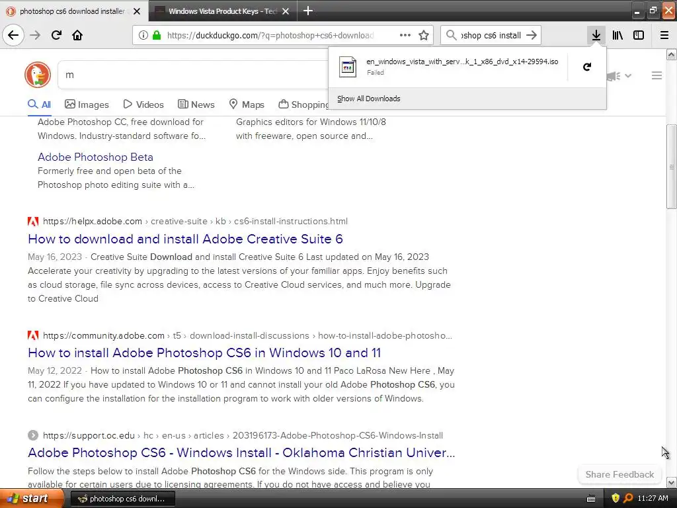Viewport: 677px width, 508px height.
Task: Select the All results tab
Action: click(x=39, y=105)
